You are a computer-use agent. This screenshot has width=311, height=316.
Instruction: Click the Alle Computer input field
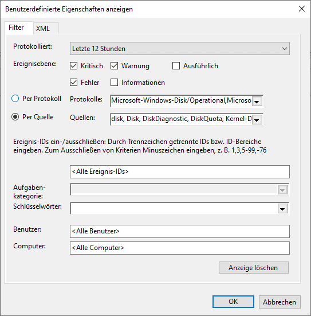pos(179,248)
